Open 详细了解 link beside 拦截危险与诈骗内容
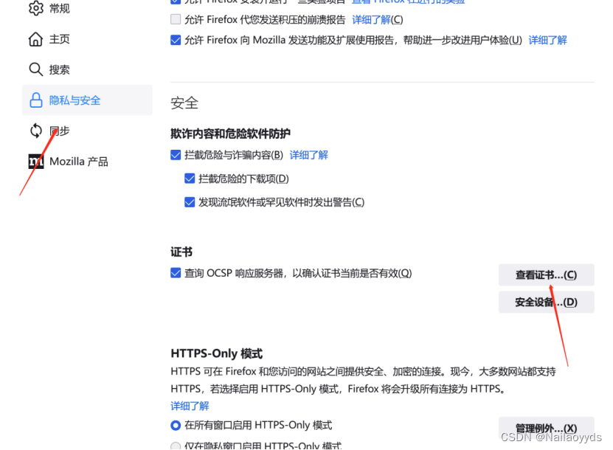This screenshot has height=450, width=613. [x=308, y=155]
